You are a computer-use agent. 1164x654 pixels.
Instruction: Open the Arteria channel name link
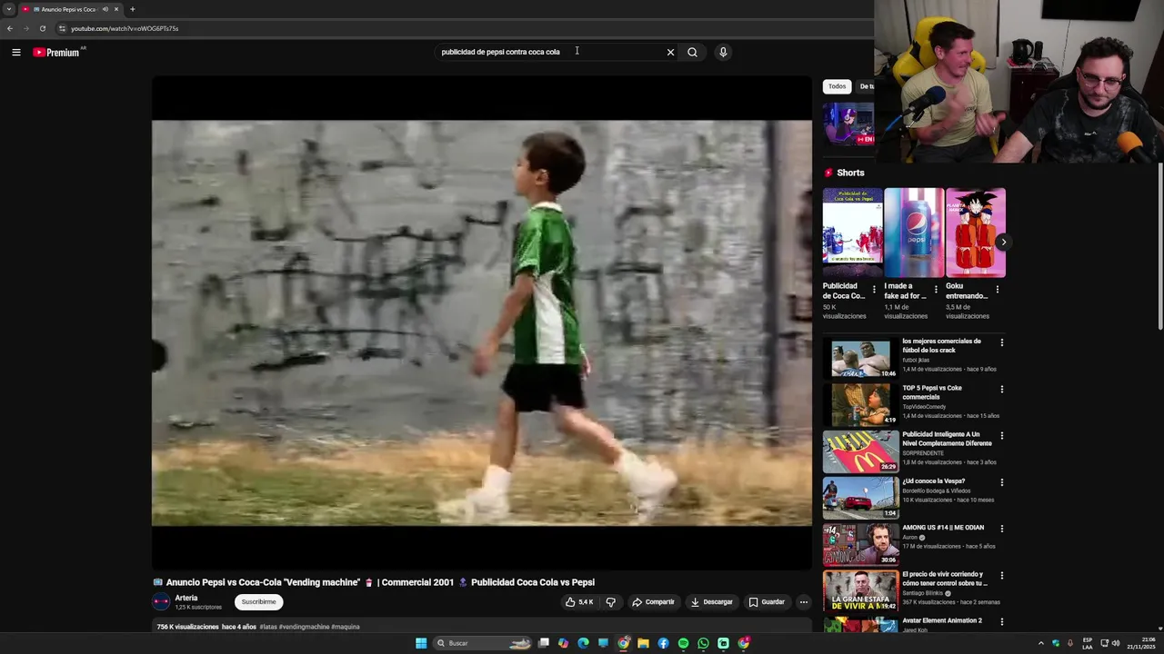[186, 598]
